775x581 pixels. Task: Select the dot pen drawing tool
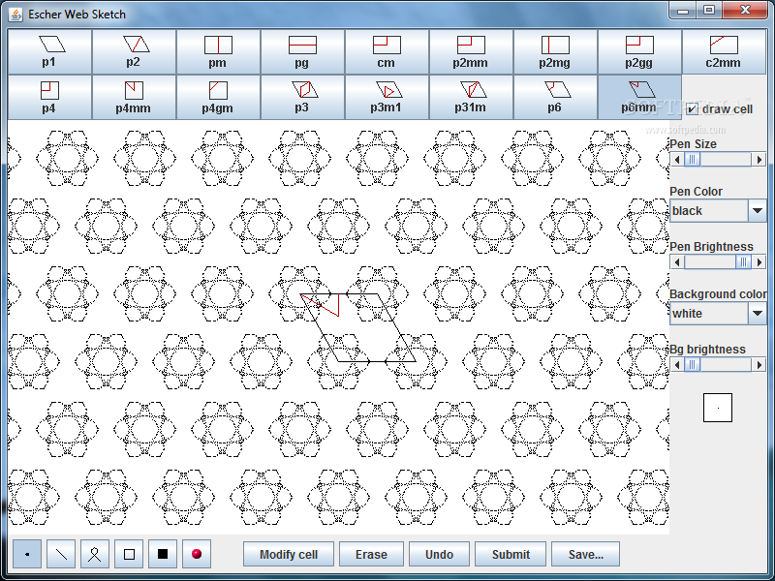pyautogui.click(x=27, y=554)
